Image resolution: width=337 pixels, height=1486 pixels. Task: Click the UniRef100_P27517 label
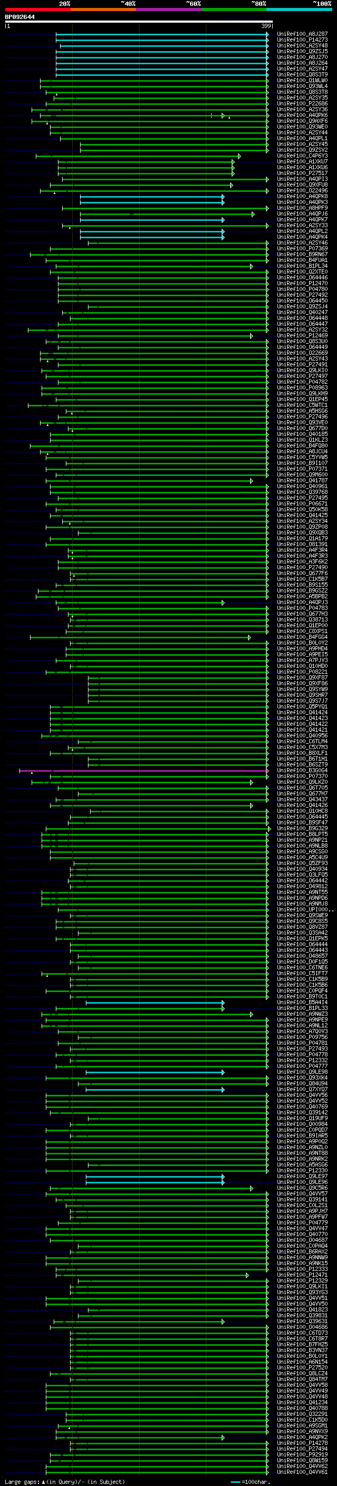point(302,173)
